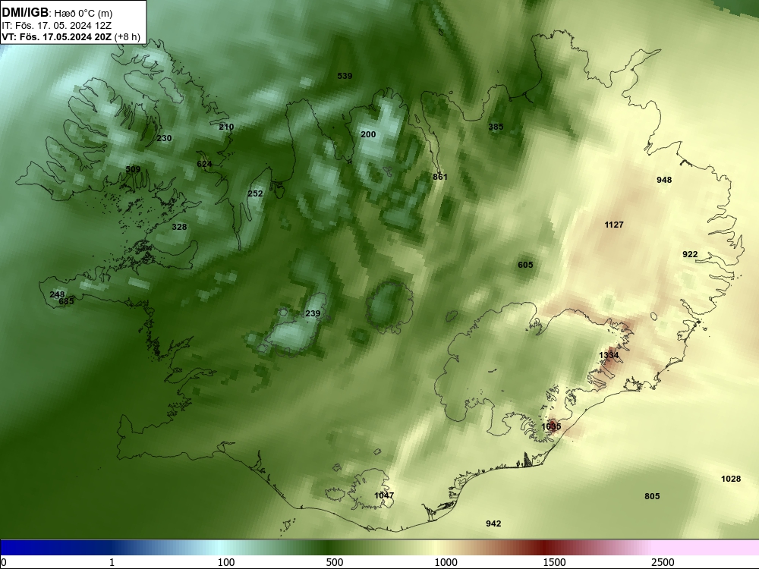Image resolution: width=759 pixels, height=569 pixels.
Task: Click the map value 1047
Action: pyautogui.click(x=384, y=495)
